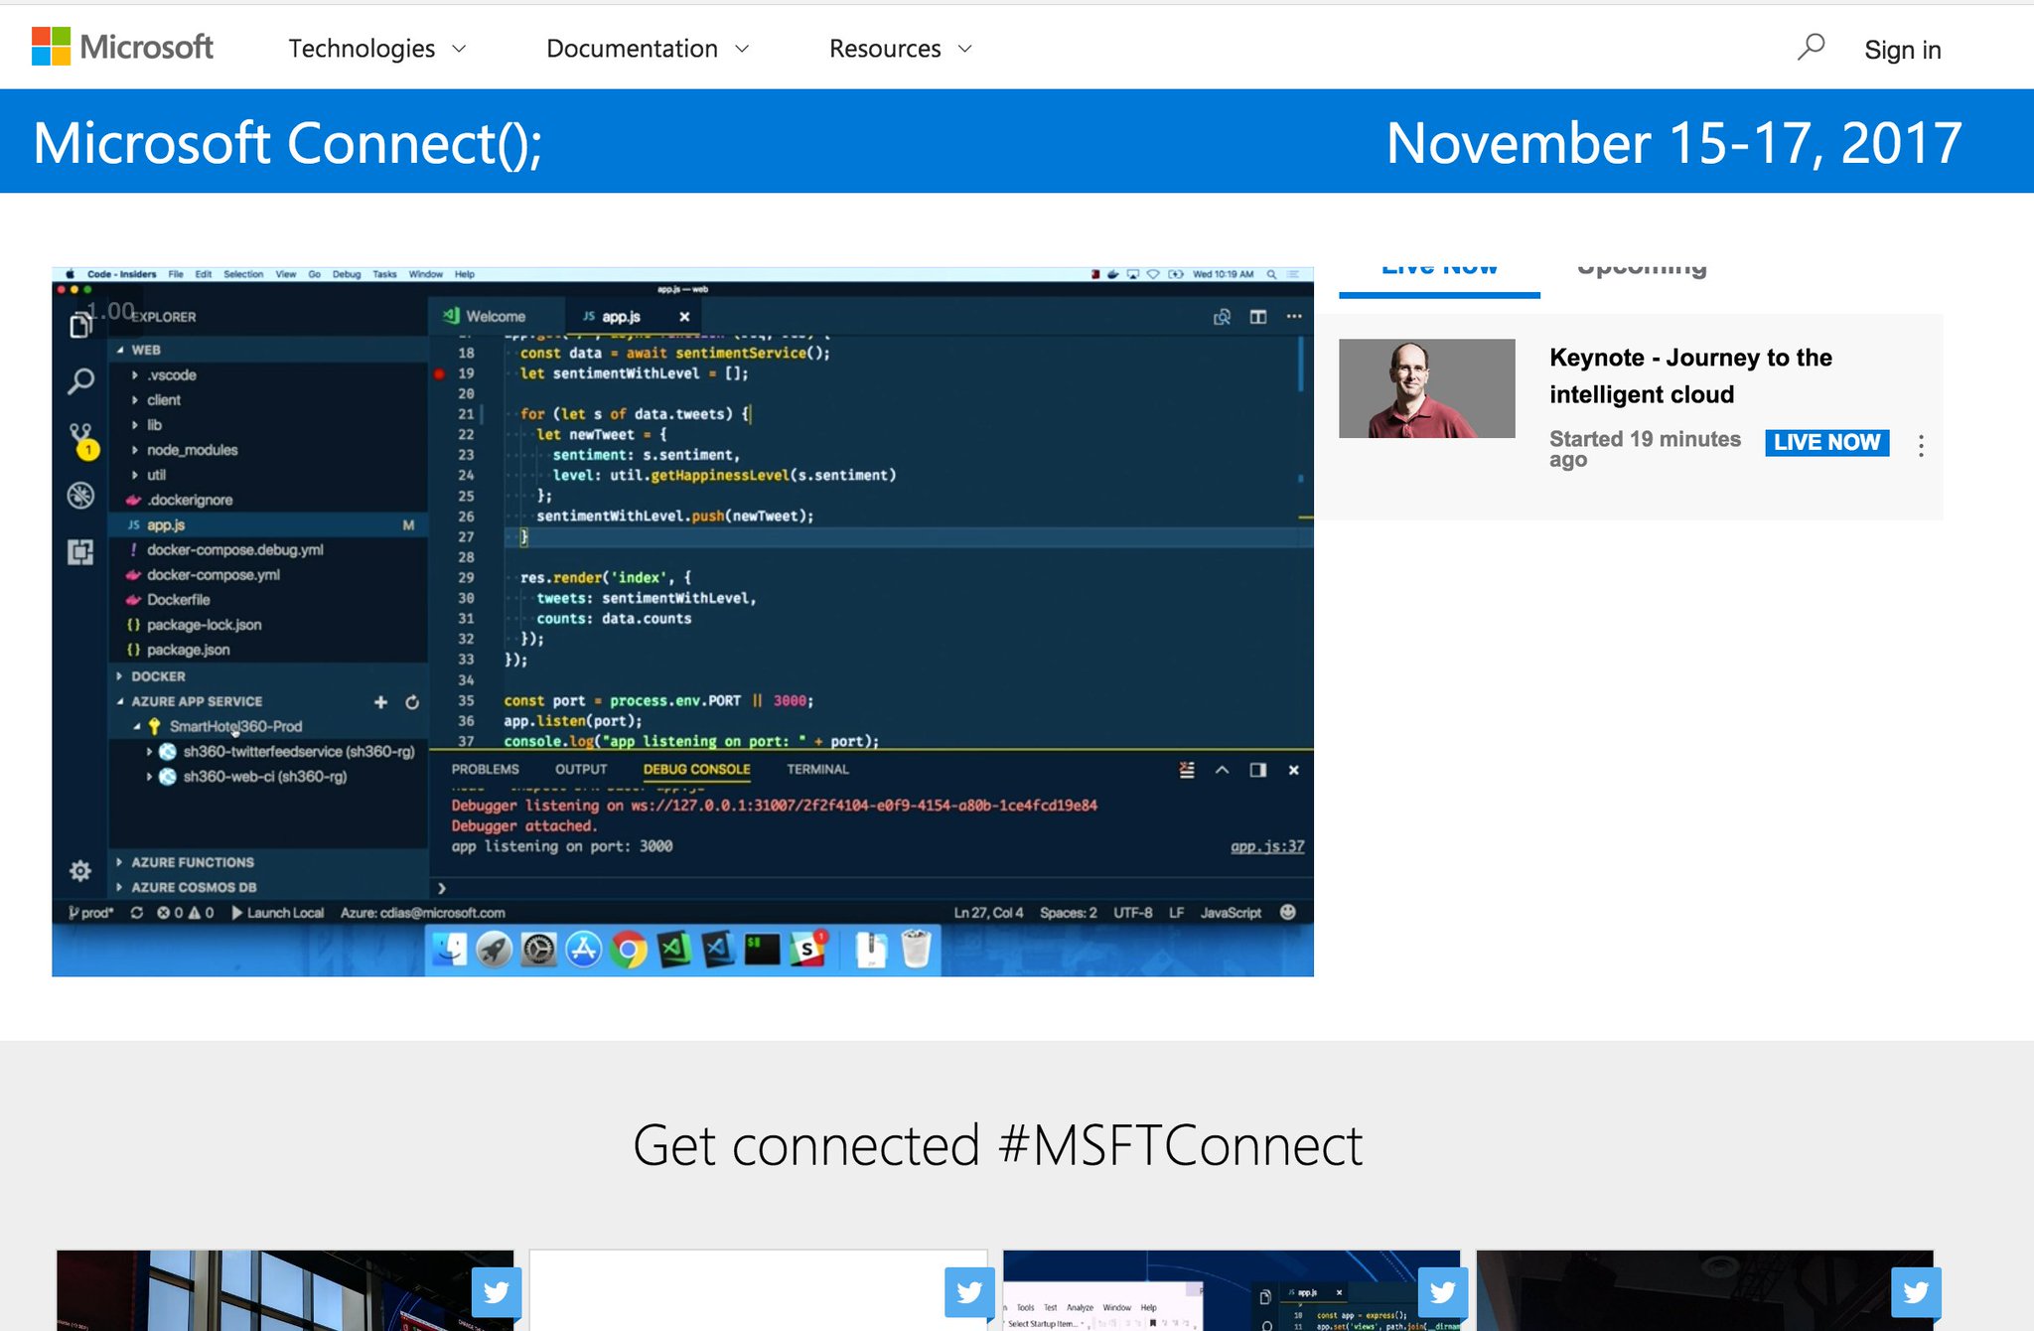Open Keynote Journey to intelligent cloud title
The width and height of the screenshot is (2034, 1331).
click(x=1690, y=375)
